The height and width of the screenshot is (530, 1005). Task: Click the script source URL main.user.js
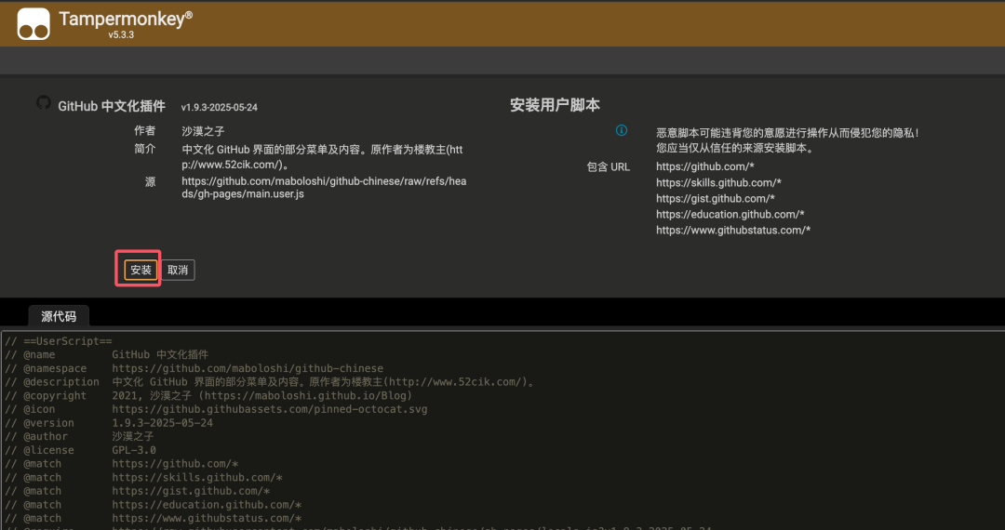click(324, 188)
